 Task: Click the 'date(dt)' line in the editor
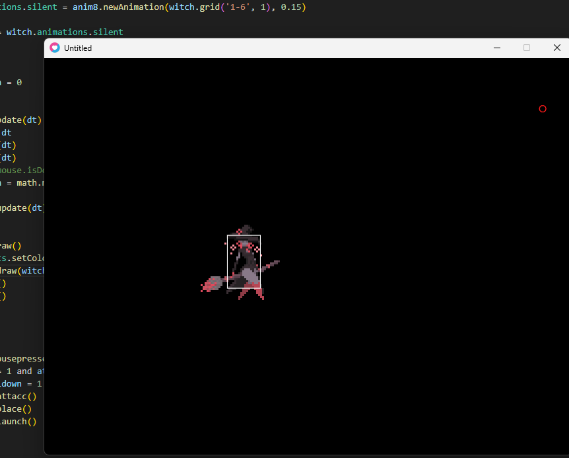click(x=20, y=120)
